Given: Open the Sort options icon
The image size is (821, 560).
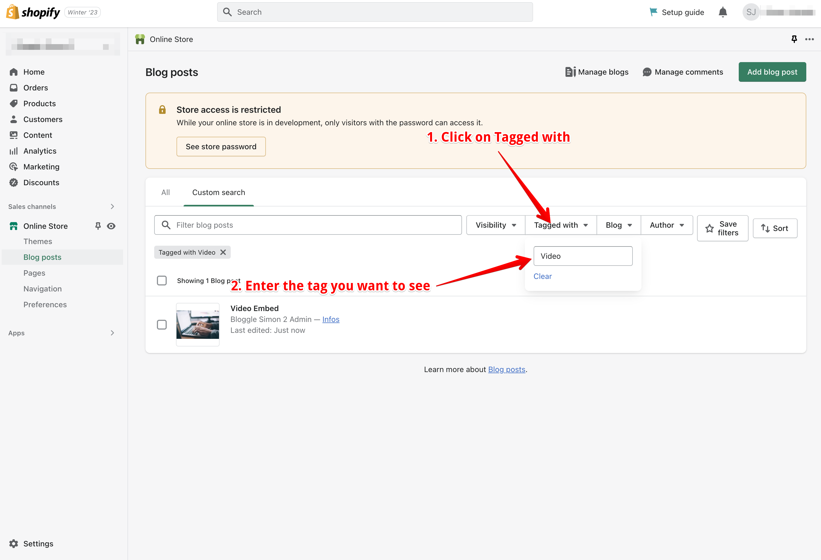Looking at the screenshot, I should click(x=766, y=228).
